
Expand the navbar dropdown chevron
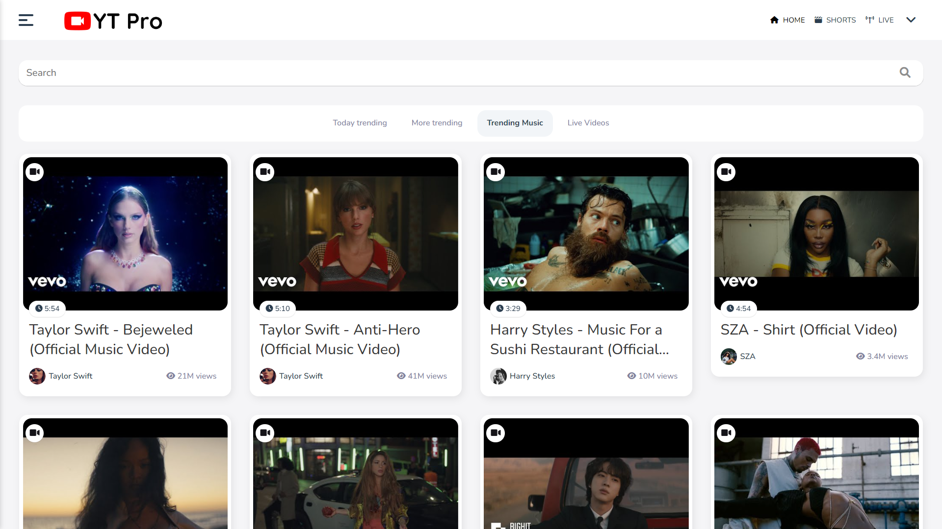[x=911, y=20]
